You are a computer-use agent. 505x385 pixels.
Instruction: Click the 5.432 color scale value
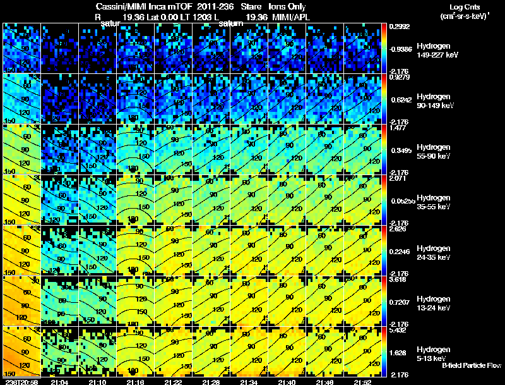(x=398, y=330)
